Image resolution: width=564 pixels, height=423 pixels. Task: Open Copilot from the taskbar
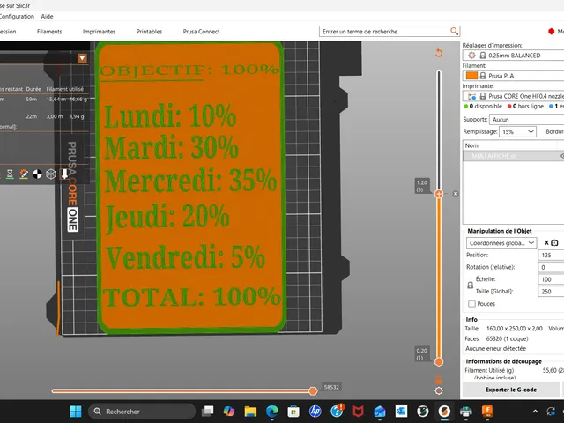[229, 412]
